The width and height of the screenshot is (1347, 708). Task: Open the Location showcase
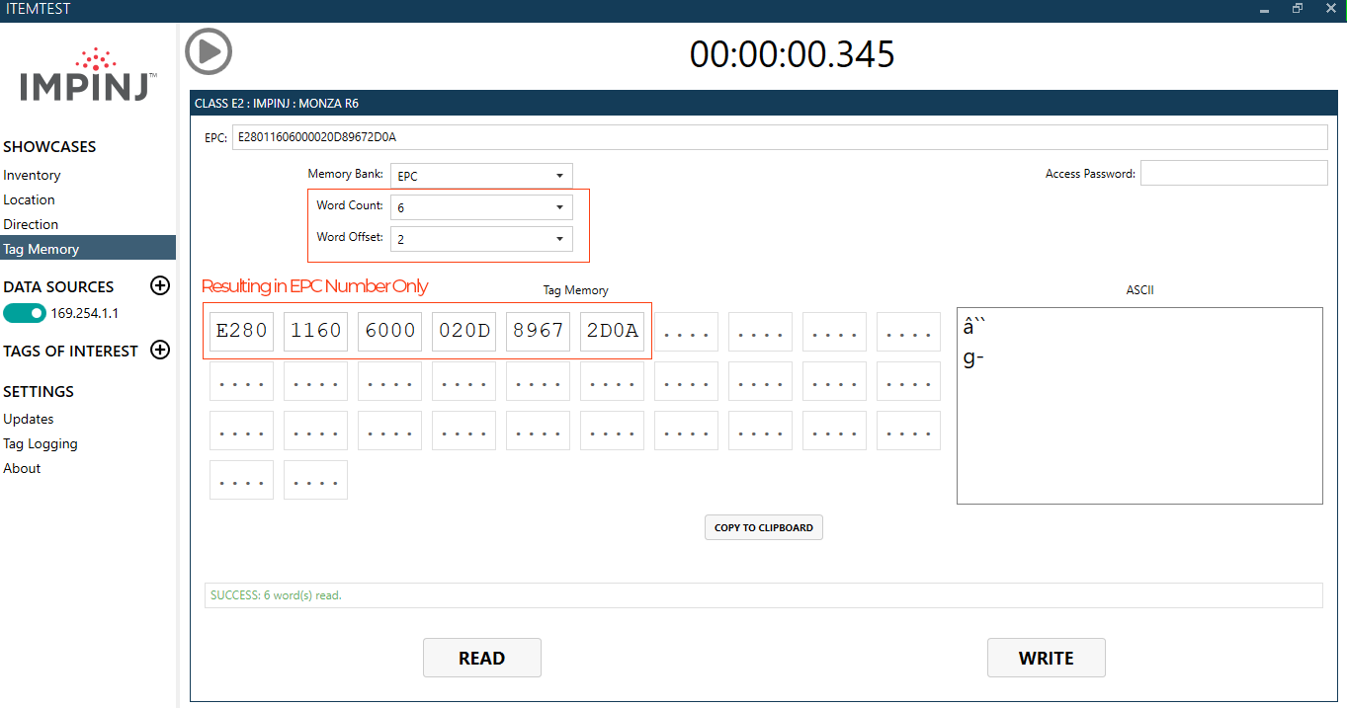[30, 199]
